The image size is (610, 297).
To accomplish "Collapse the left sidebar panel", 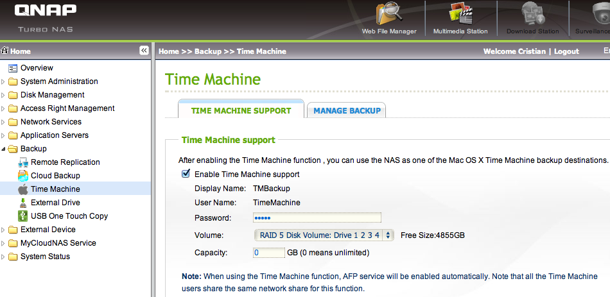I will (144, 51).
